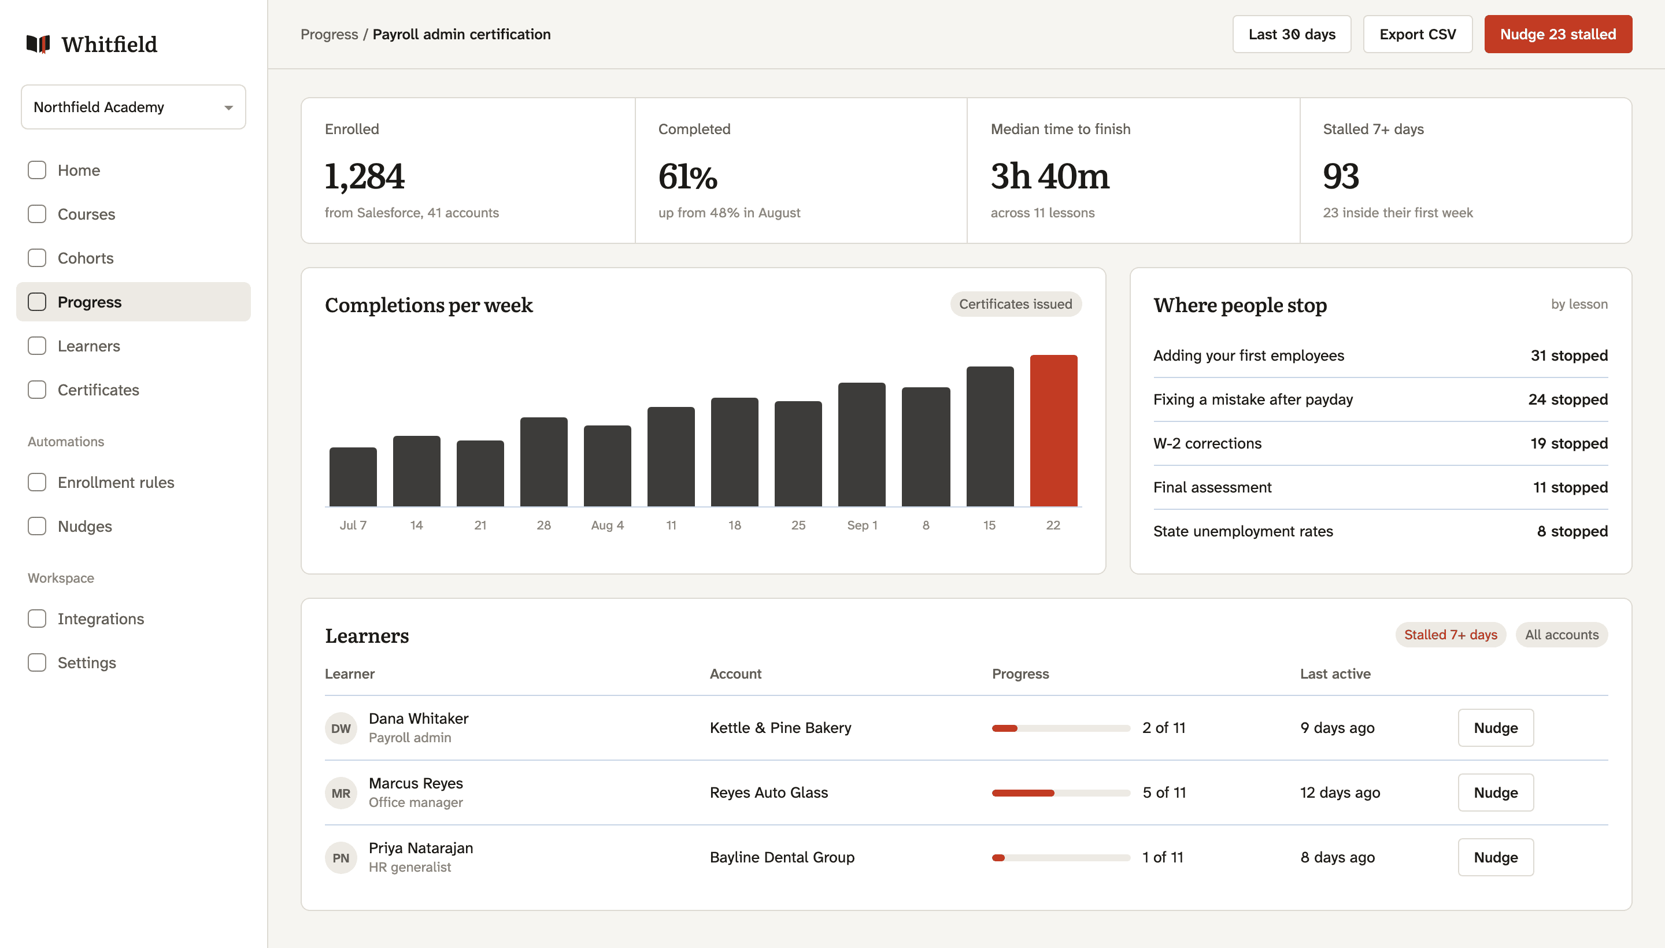Click the 'Fixing a mistake after payday' row

(x=1380, y=399)
